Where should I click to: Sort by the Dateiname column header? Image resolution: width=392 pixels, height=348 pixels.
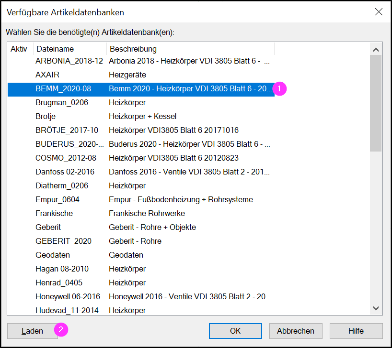[x=70, y=49]
